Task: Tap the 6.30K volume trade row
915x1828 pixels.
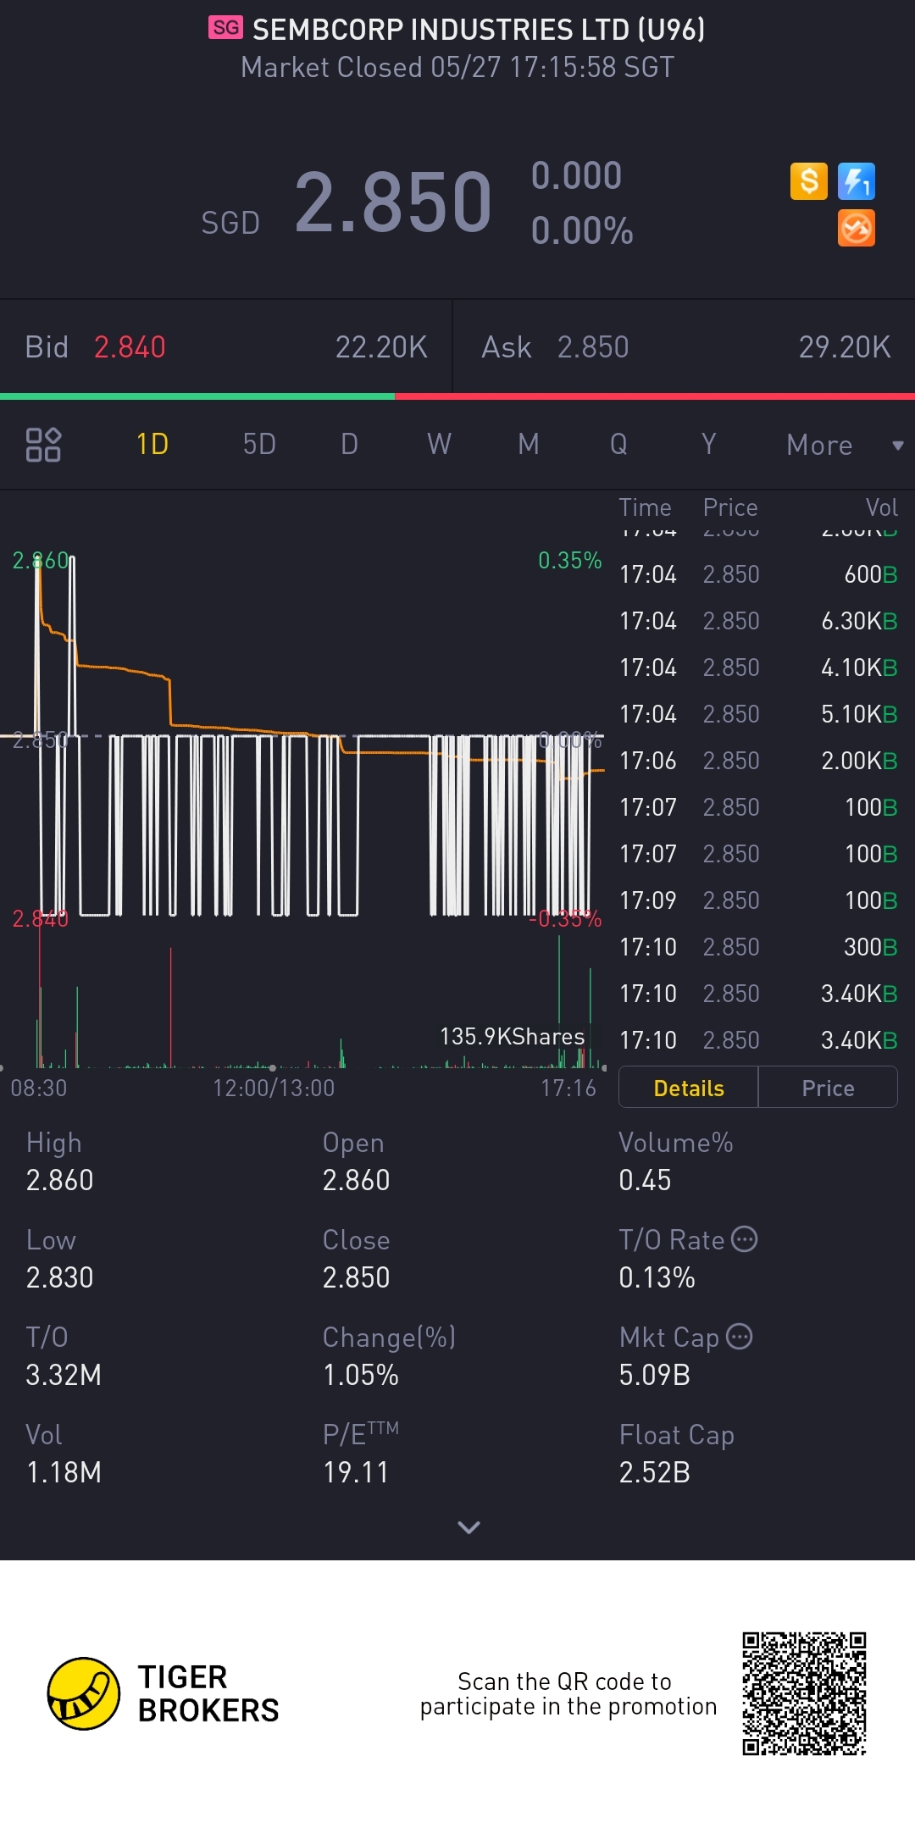Action: point(758,621)
